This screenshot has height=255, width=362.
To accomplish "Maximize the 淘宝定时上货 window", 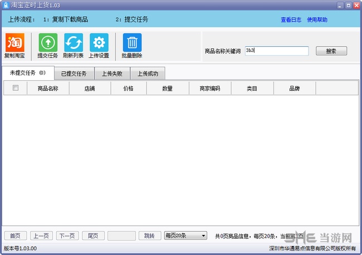I will 349,5.
